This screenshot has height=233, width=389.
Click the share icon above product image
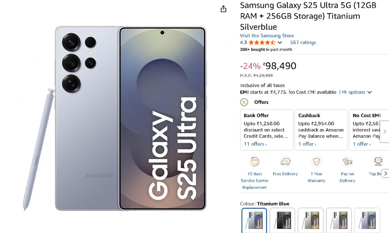tap(223, 9)
